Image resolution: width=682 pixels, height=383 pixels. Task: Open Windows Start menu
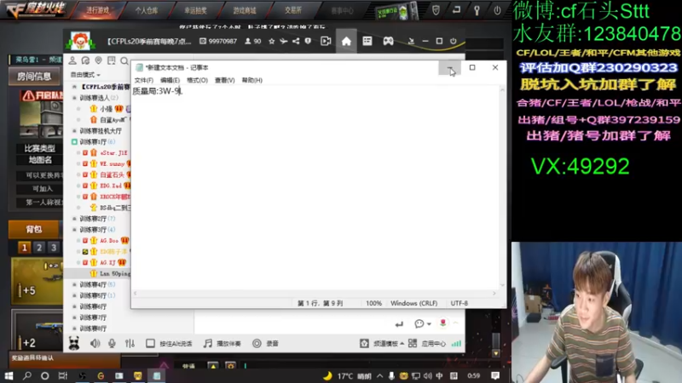coord(9,375)
